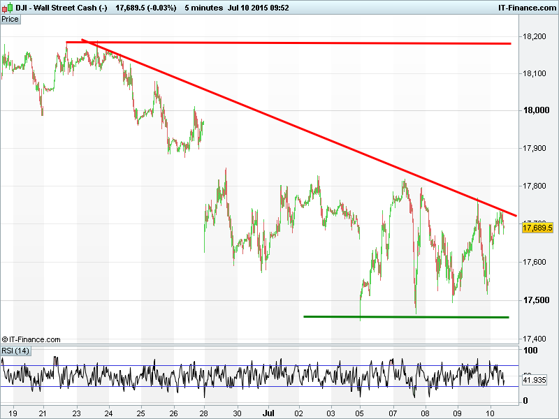
Task: Click date 02 on time axis
Action: 299,413
